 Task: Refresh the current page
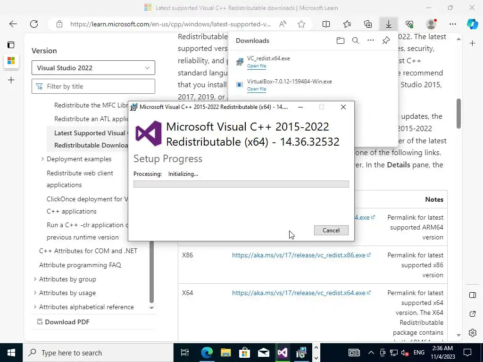[34, 24]
